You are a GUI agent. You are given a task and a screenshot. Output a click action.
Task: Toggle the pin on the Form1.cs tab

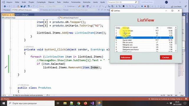click(11, 15)
